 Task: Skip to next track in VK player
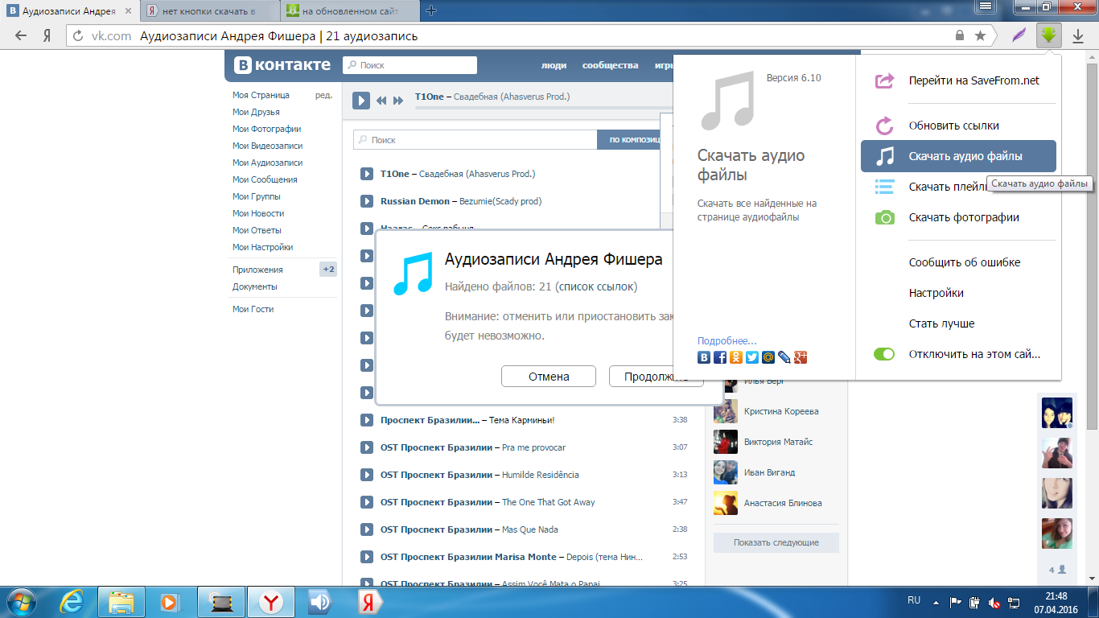click(x=397, y=101)
